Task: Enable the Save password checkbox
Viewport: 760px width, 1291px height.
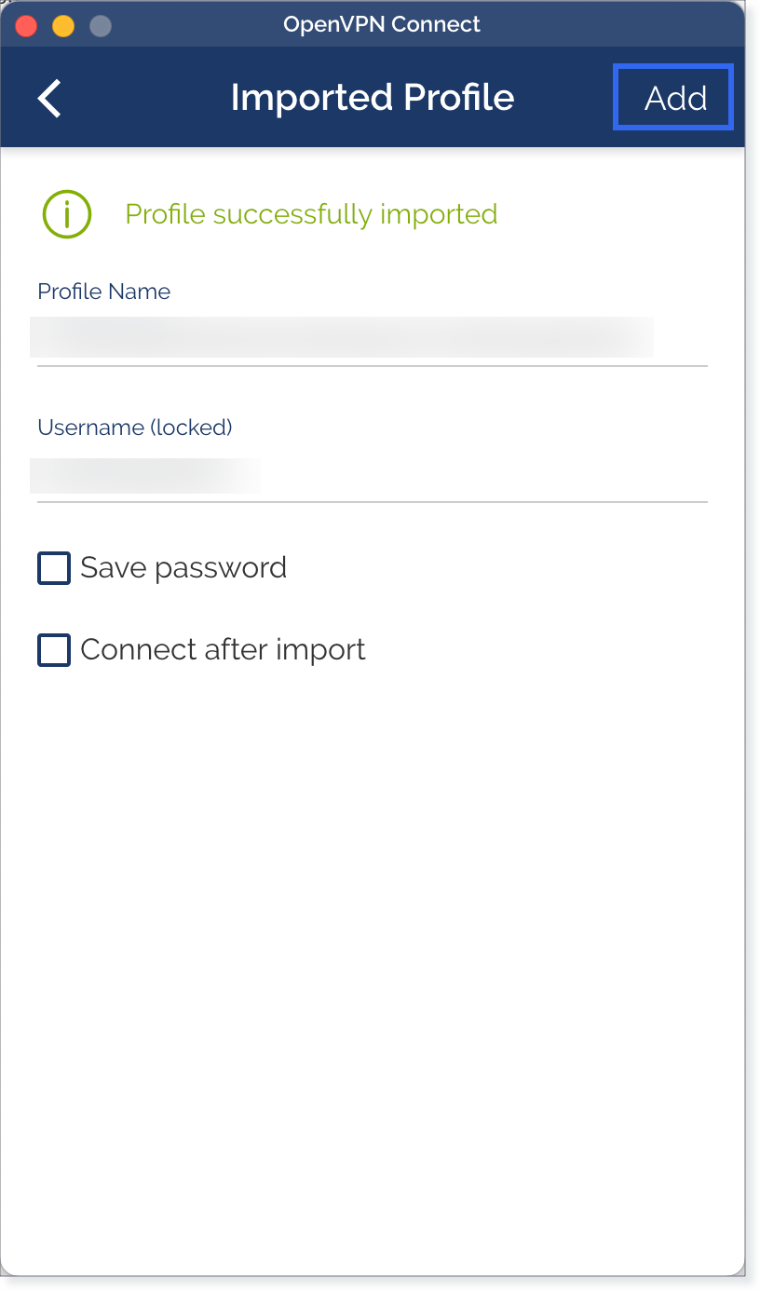Action: coord(54,568)
